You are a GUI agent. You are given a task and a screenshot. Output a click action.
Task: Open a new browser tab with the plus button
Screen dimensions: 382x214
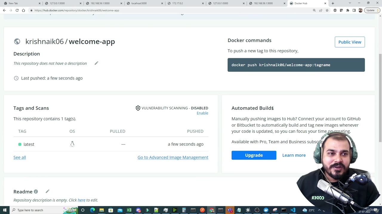[x=333, y=3]
